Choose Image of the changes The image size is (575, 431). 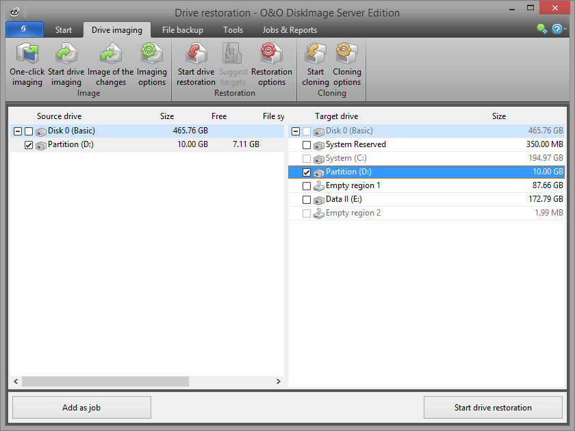pos(110,53)
